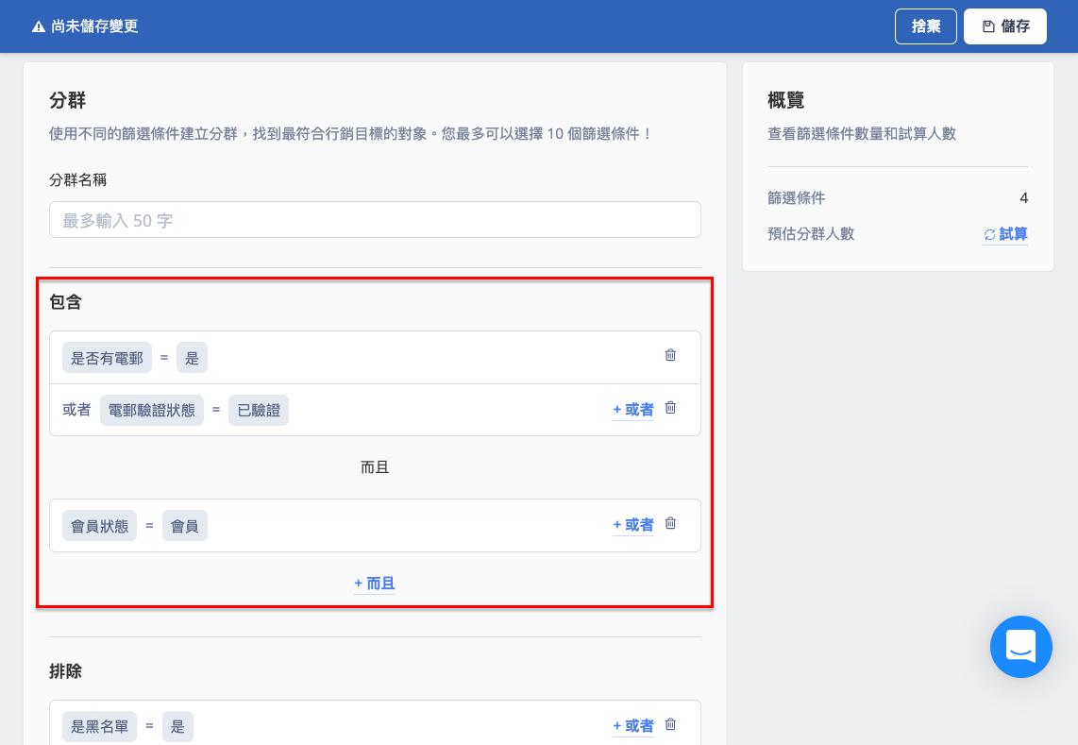Click the 儲存 save button

[1005, 26]
